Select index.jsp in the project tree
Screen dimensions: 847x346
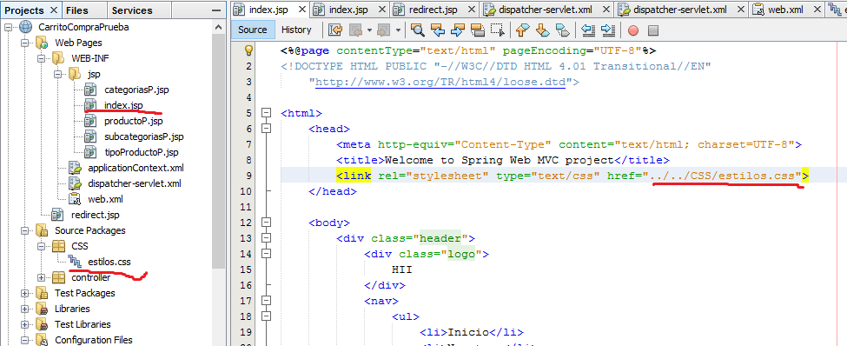click(123, 105)
